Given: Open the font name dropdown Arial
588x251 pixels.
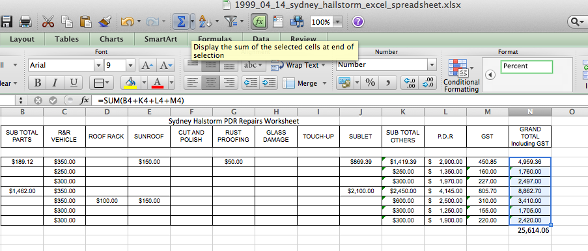Looking at the screenshot, I should [98, 65].
